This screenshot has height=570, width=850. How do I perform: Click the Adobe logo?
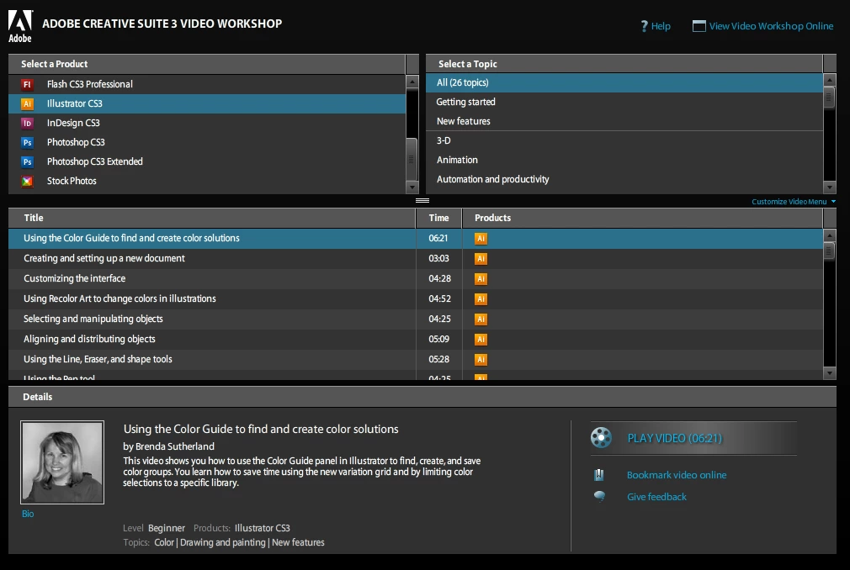[20, 27]
